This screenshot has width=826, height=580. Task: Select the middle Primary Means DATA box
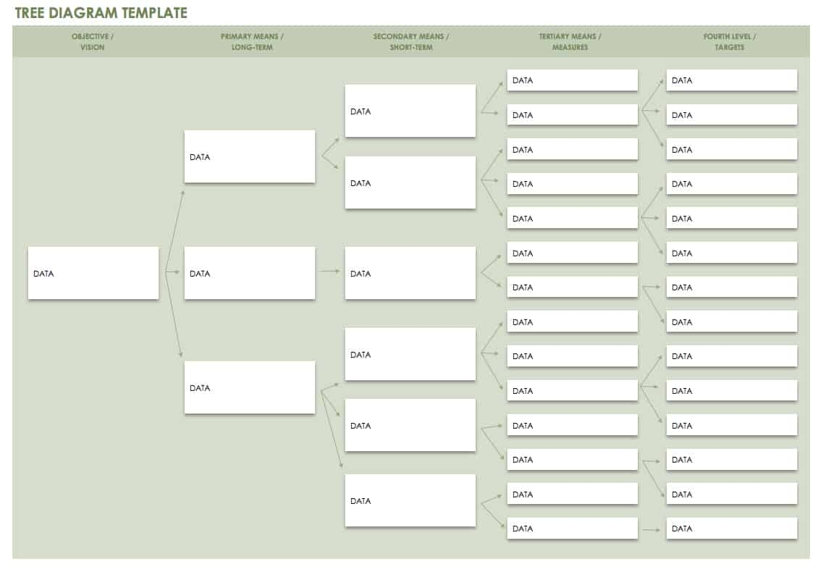tap(250, 273)
